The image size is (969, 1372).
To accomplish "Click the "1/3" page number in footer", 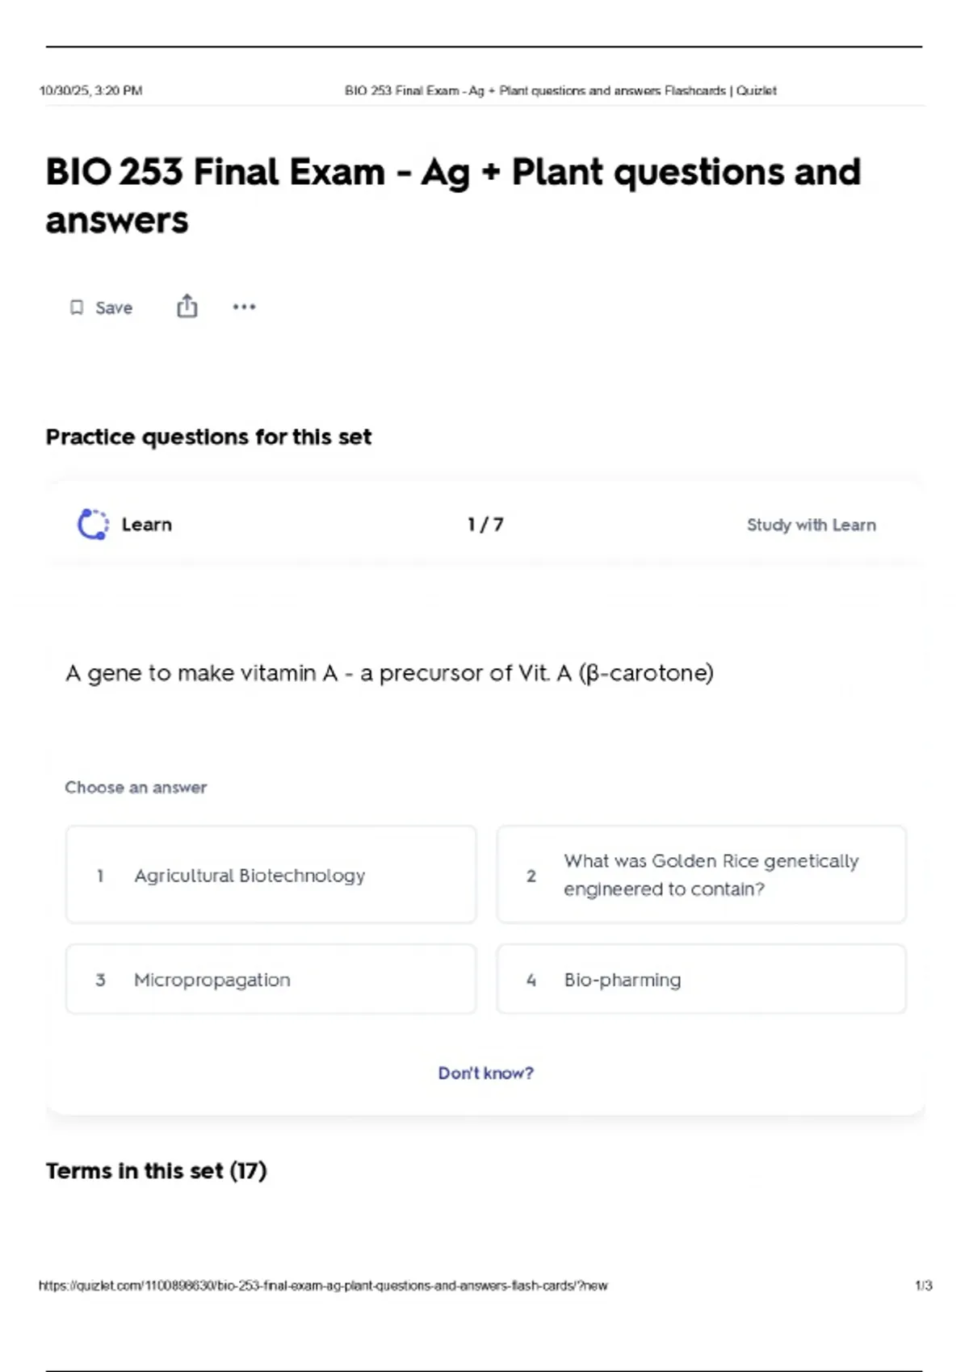I will (x=923, y=1286).
